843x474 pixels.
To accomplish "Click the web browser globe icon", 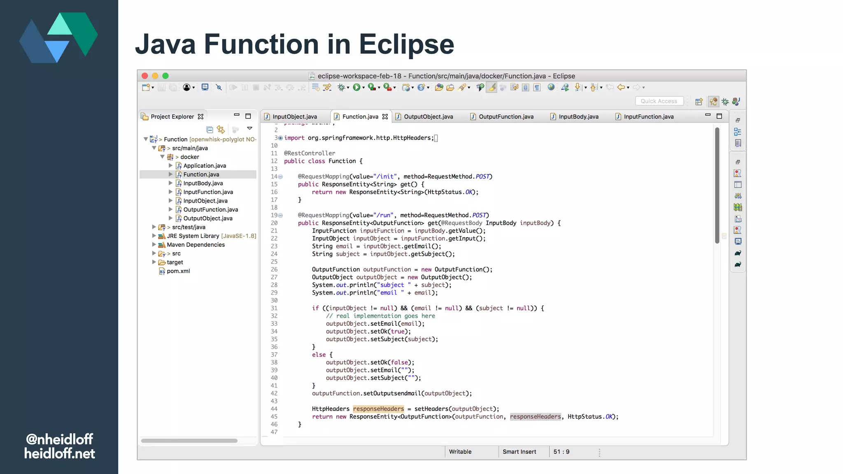I will tap(551, 87).
